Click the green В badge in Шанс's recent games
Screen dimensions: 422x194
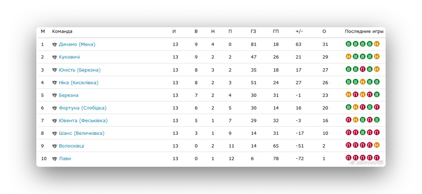(x=363, y=133)
